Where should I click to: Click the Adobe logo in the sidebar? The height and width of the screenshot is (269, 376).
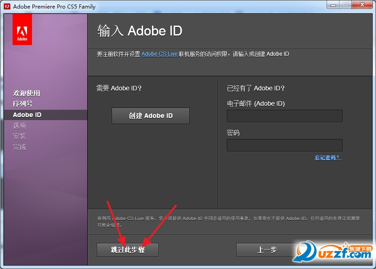click(x=22, y=29)
